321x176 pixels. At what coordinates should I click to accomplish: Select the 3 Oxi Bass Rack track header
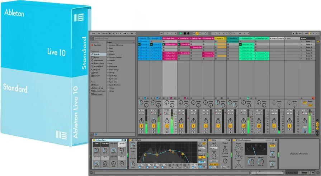click(x=170, y=38)
